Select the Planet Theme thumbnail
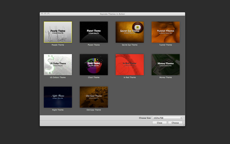The height and width of the screenshot is (144, 230). coord(94,32)
